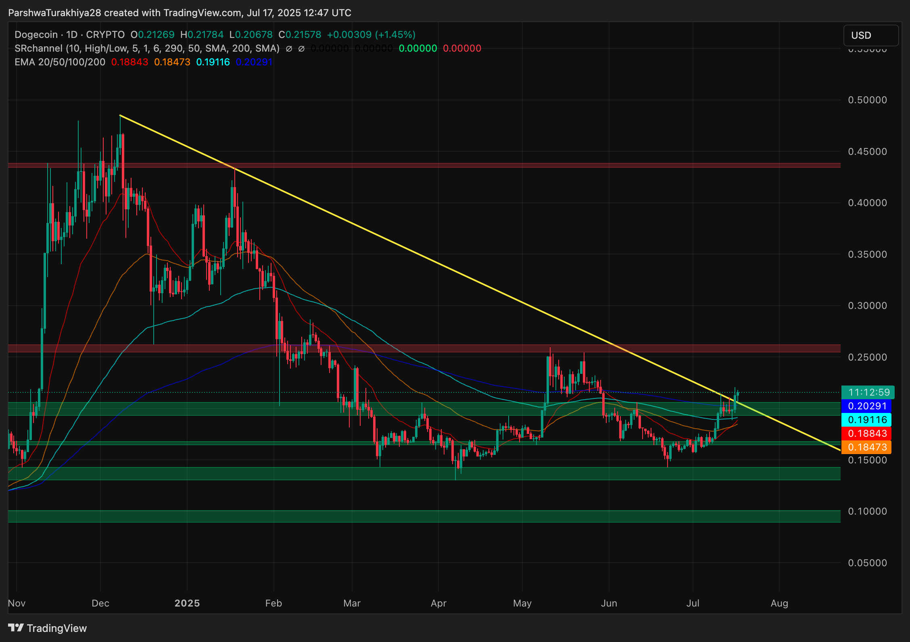
Task: Select the Dogecoin · 1D · CRYPTO title
Action: [x=70, y=35]
